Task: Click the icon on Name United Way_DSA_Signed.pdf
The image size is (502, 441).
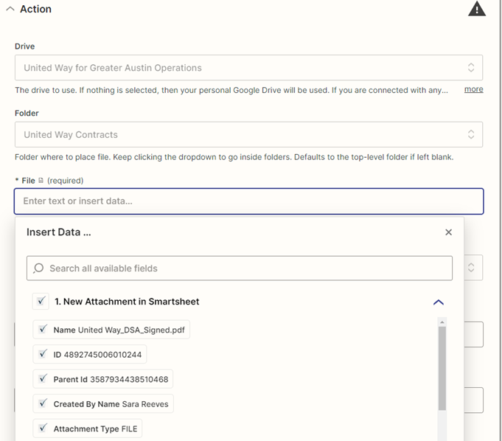Action: [43, 329]
